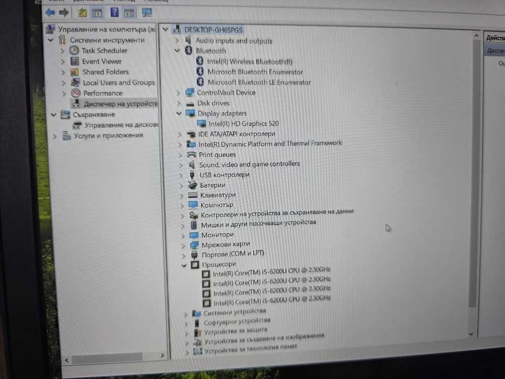The height and width of the screenshot is (379, 505).
Task: Click the Intel(R) HD Graphics 520 icon
Action: pos(201,123)
